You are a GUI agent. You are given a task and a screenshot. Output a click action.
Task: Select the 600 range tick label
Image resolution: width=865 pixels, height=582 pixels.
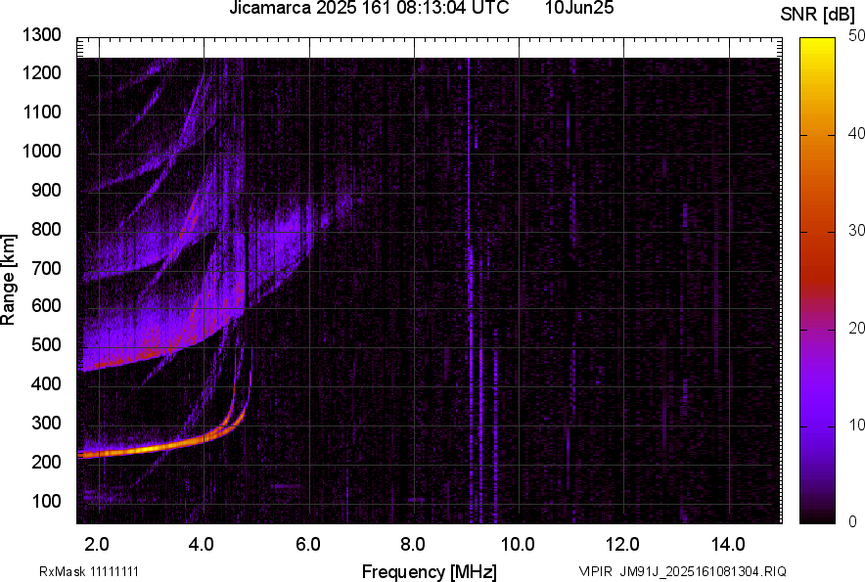(x=46, y=305)
